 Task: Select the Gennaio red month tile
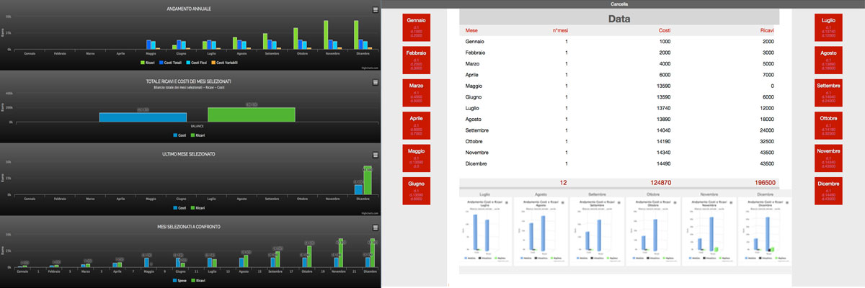pyautogui.click(x=417, y=28)
